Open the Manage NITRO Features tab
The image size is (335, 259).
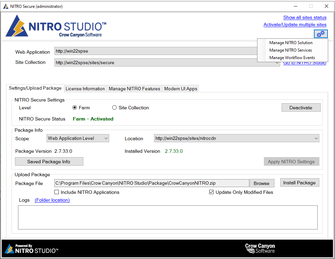click(134, 89)
